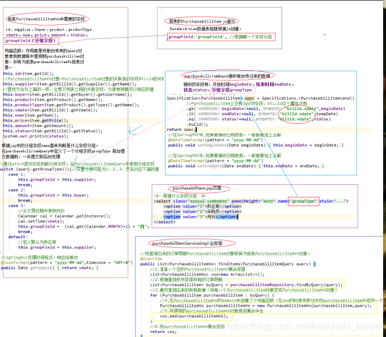Click the label "case 2:"
The image size is (386, 337).
tap(16, 190)
